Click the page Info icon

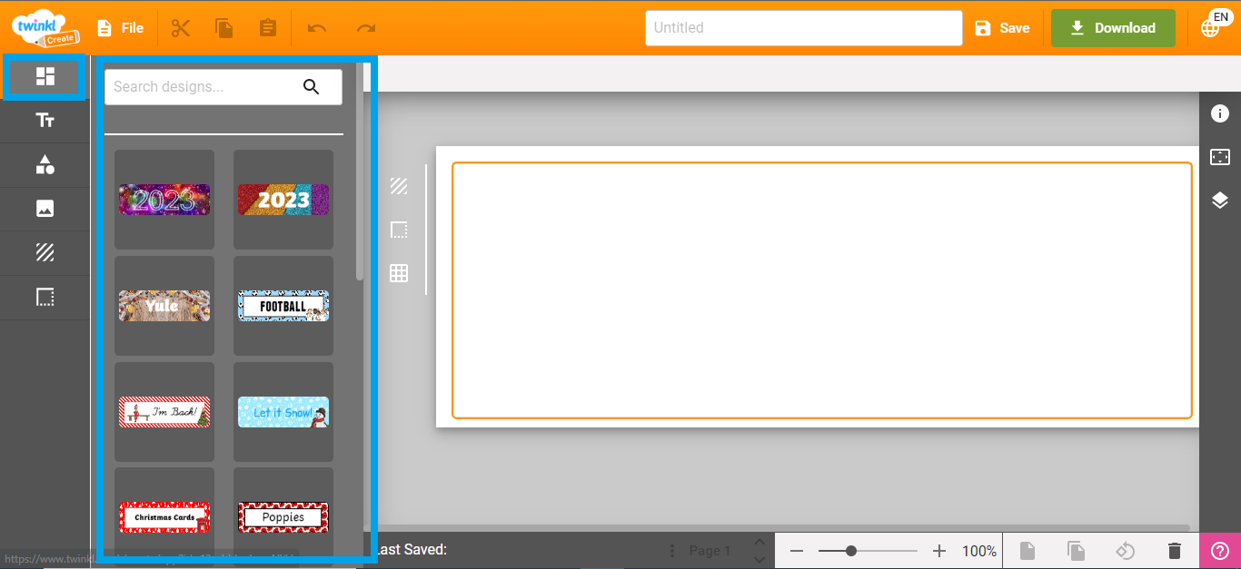(1220, 113)
